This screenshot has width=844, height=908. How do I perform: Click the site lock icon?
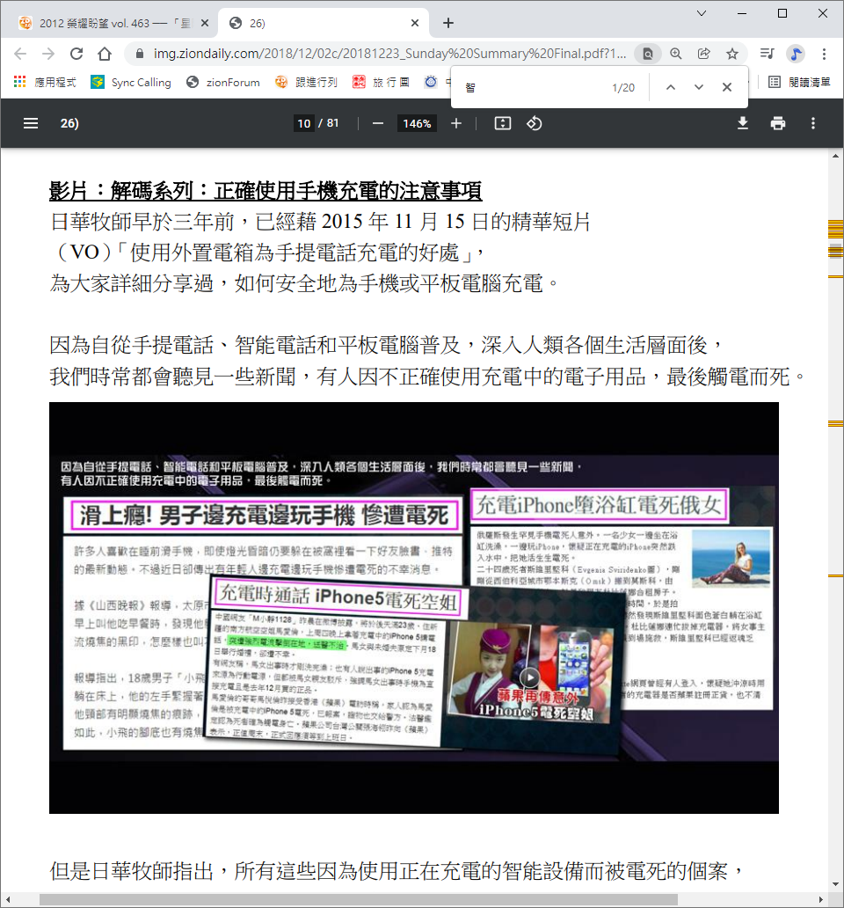click(x=139, y=54)
